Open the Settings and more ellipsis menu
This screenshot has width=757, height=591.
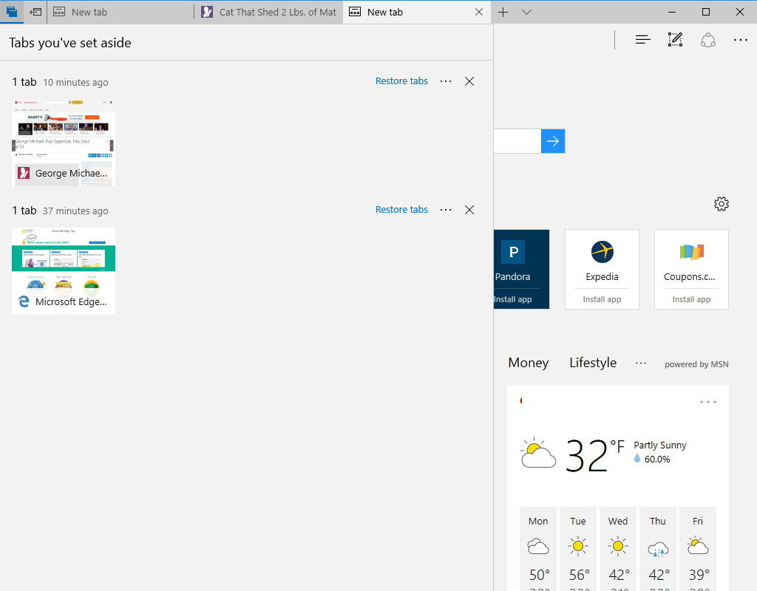[x=740, y=40]
